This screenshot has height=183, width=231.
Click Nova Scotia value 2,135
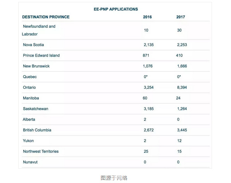[149, 45]
